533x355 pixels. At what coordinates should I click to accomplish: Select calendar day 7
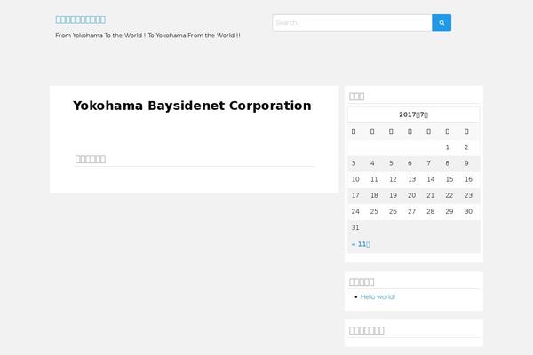tap(429, 163)
